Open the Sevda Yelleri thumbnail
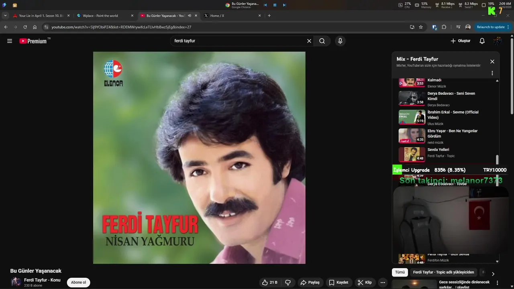 412,155
